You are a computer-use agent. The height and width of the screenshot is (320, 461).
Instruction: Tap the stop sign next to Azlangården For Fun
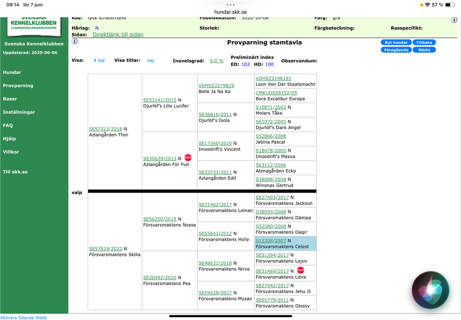(x=188, y=158)
